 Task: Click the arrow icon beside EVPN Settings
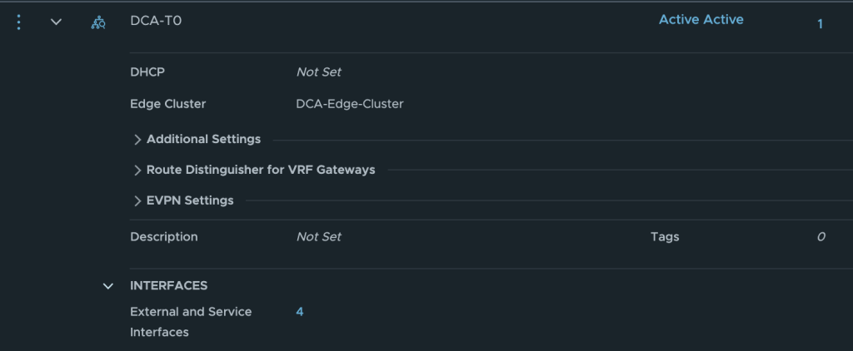[x=137, y=201]
